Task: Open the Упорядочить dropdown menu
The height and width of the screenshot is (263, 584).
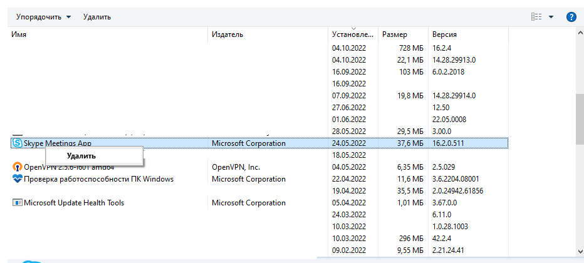Action: point(43,17)
